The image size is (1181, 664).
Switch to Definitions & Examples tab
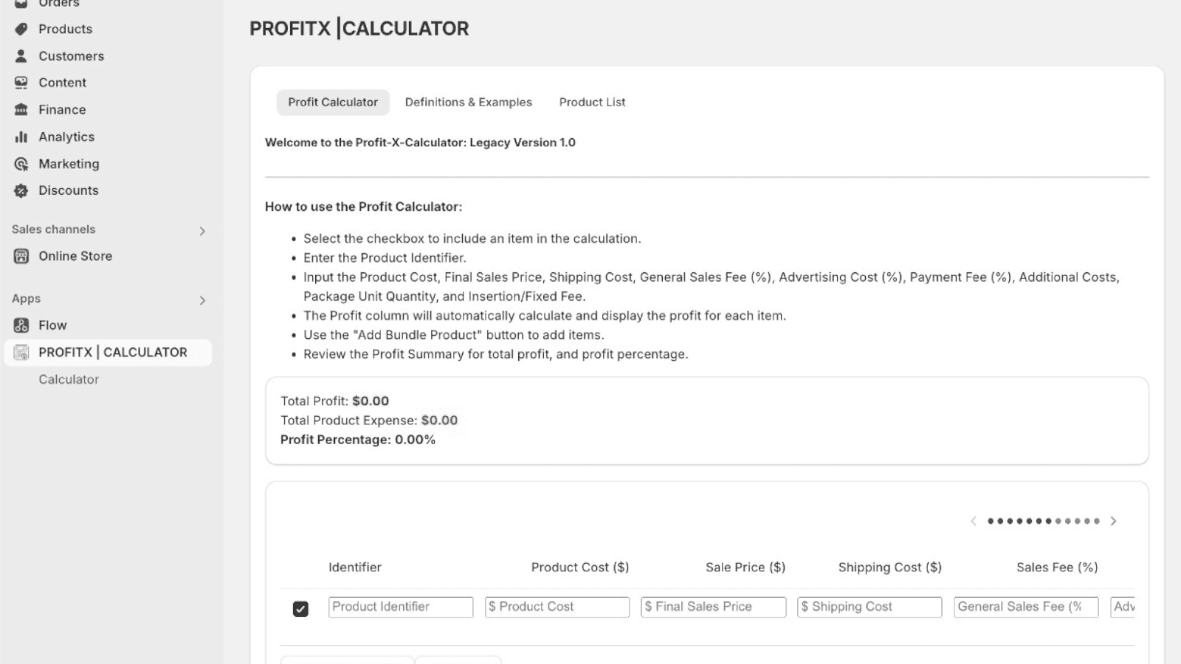point(468,102)
